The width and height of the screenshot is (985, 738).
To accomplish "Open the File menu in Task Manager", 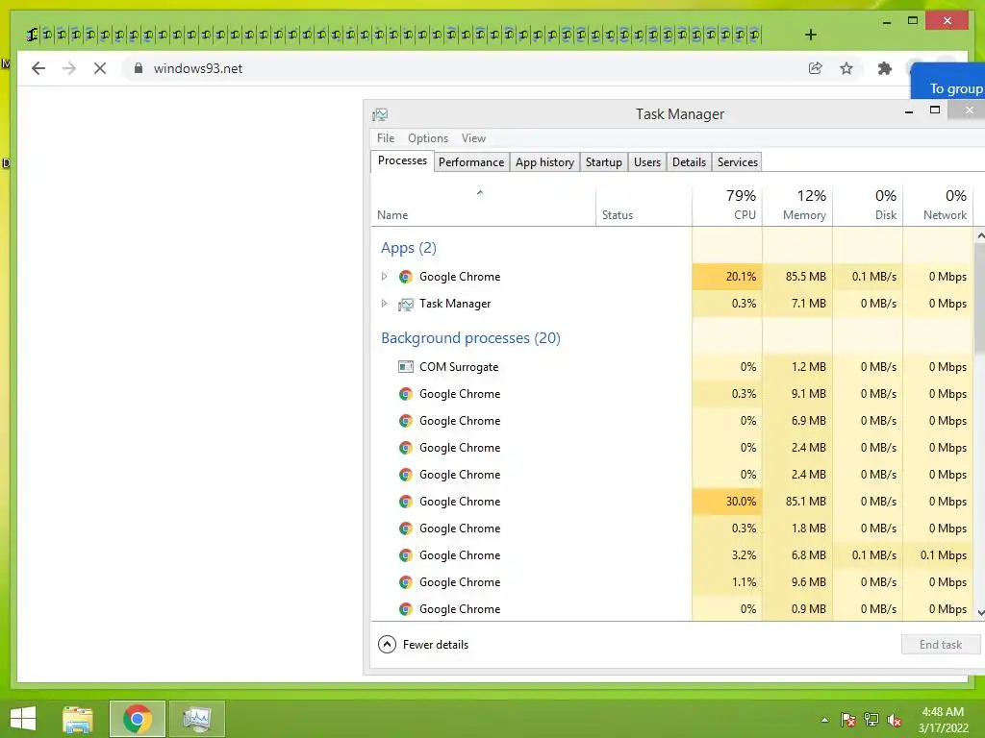I will [x=386, y=138].
